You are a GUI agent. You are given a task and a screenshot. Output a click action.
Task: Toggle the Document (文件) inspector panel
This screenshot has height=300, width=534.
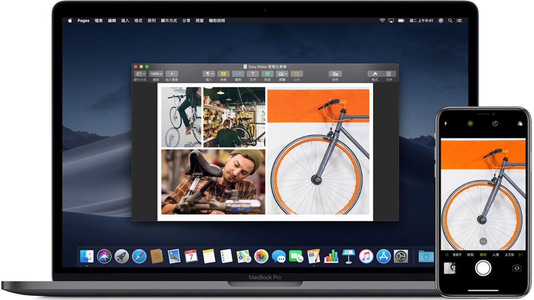point(389,74)
